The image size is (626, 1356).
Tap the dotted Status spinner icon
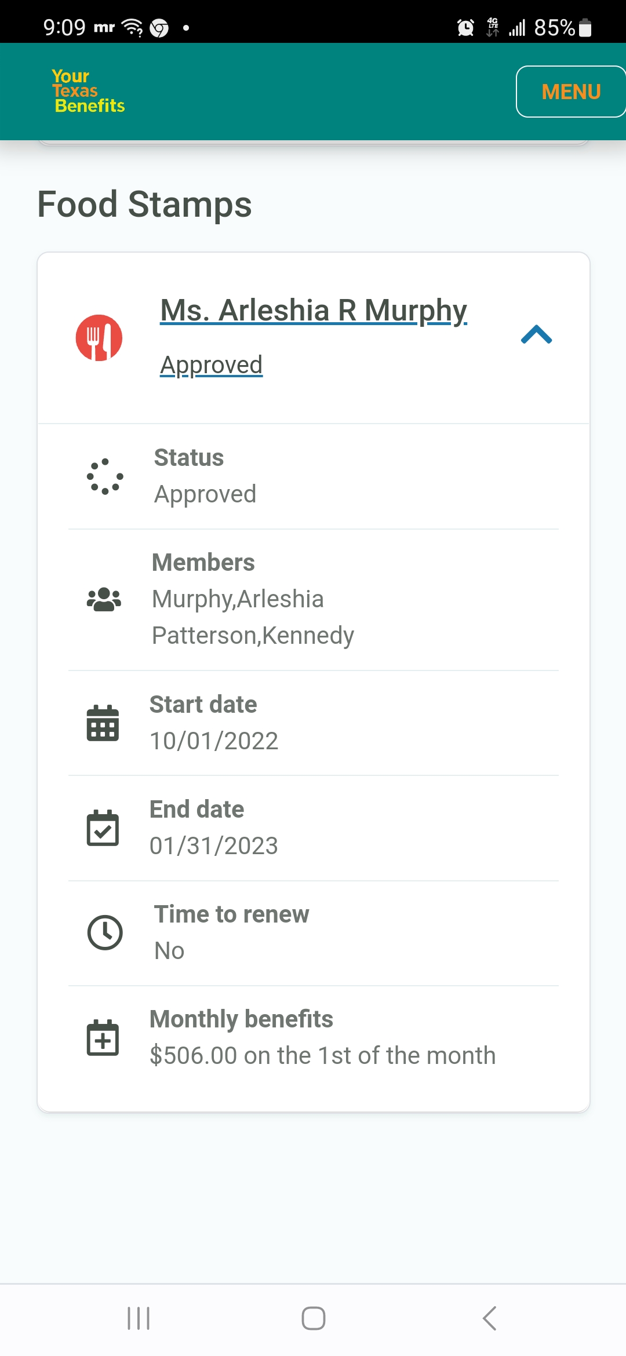tap(105, 476)
